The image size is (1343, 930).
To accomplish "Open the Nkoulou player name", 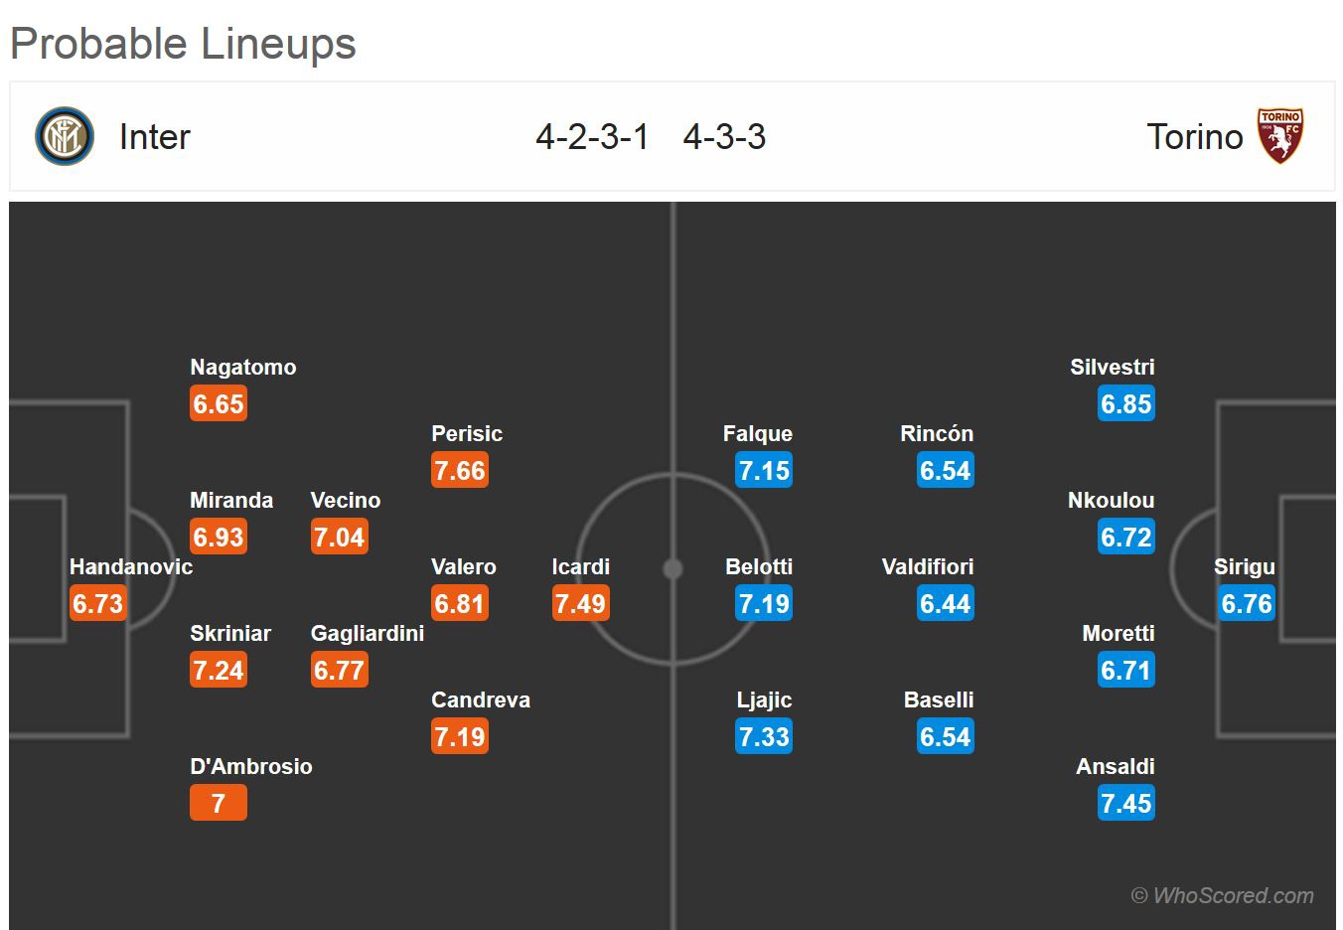I will tap(1111, 501).
